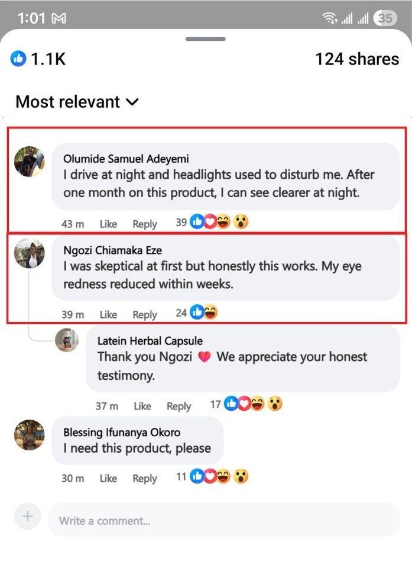Like Olumide Samuel Adeyemi's comment
This screenshot has width=412, height=567.
108,224
